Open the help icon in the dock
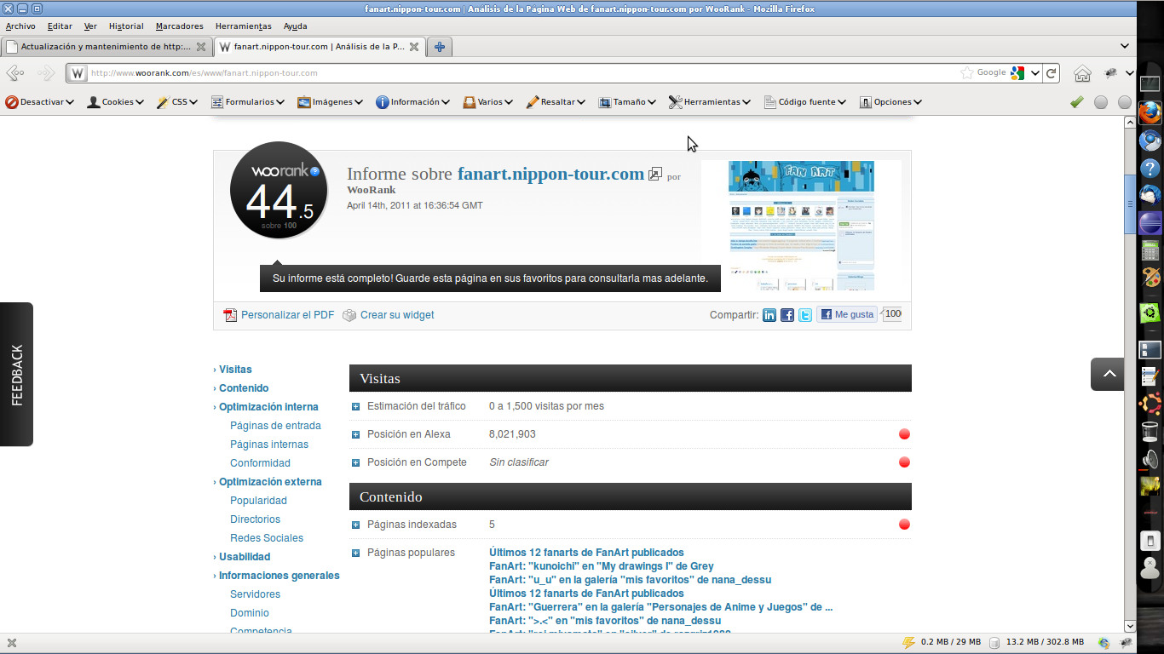 pos(1150,169)
